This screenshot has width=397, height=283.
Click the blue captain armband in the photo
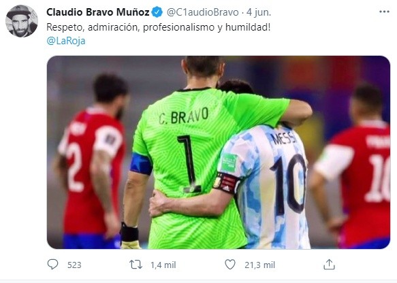coord(141,164)
